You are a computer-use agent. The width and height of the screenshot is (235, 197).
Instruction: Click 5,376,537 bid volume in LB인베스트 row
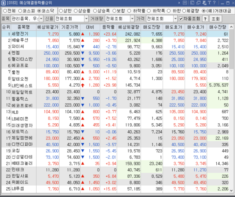coord(219,85)
